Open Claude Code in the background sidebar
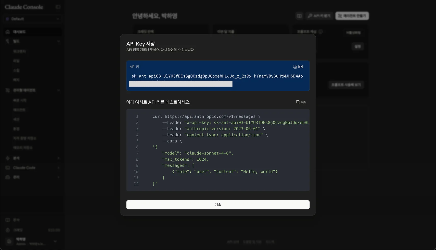Image resolution: width=436 pixels, height=250 pixels. 24,168
